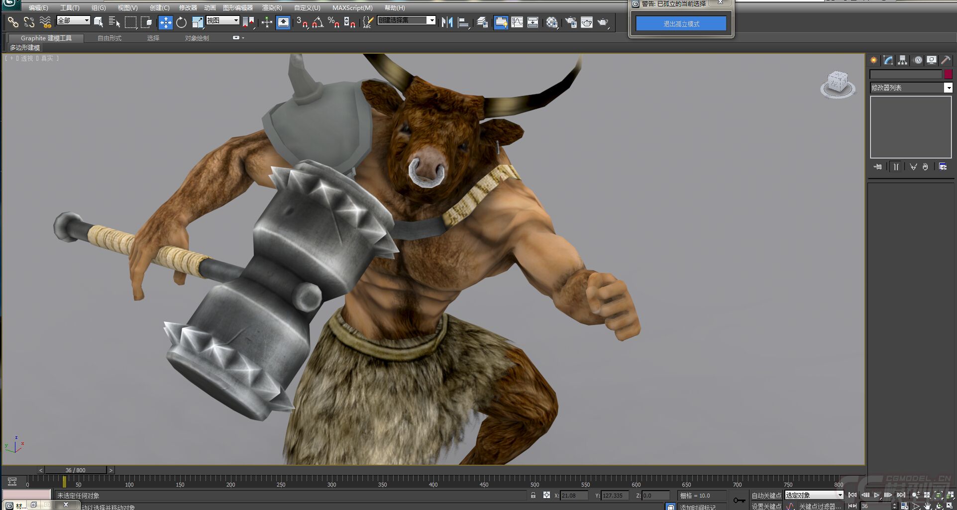Click the Render Production teapot icon
This screenshot has height=510, width=957.
(x=603, y=22)
